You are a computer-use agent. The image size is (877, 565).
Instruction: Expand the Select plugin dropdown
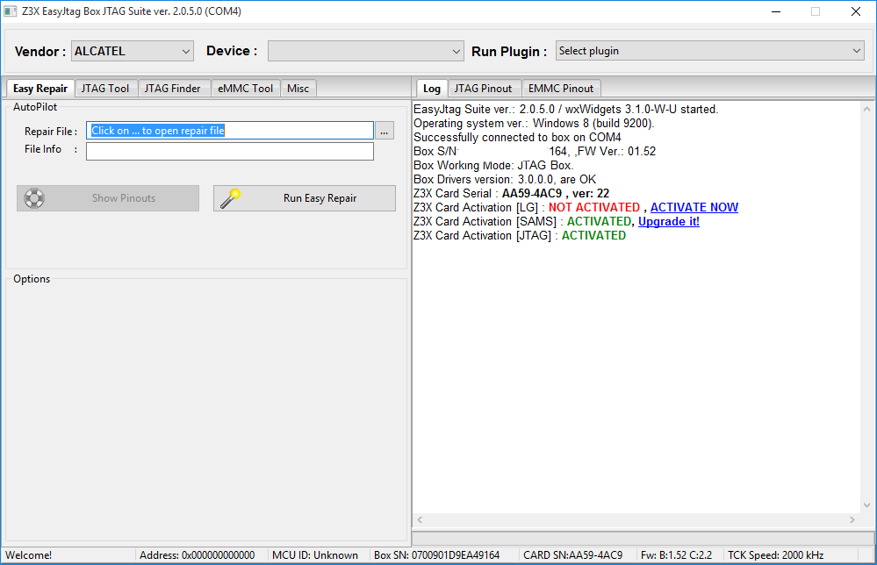coord(709,51)
